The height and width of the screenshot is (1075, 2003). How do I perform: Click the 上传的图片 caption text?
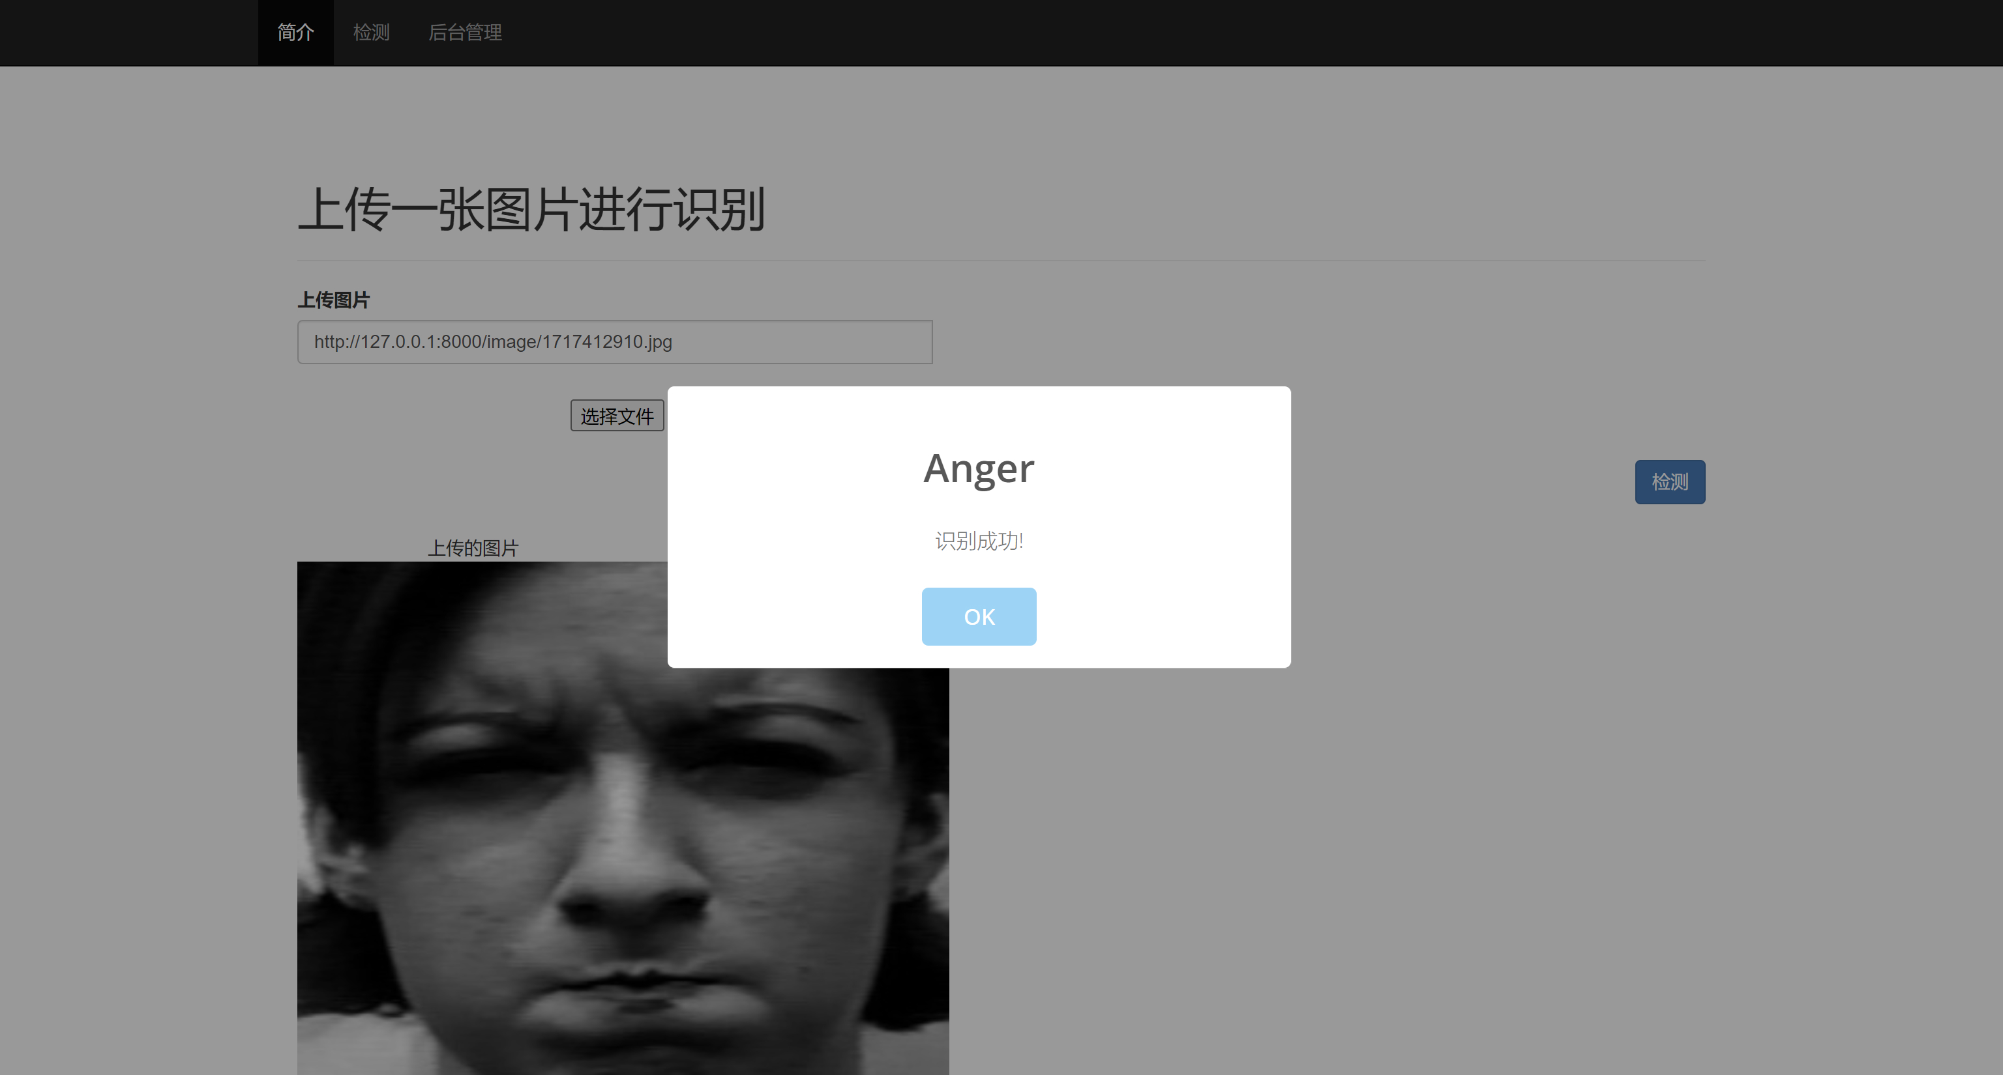point(473,549)
